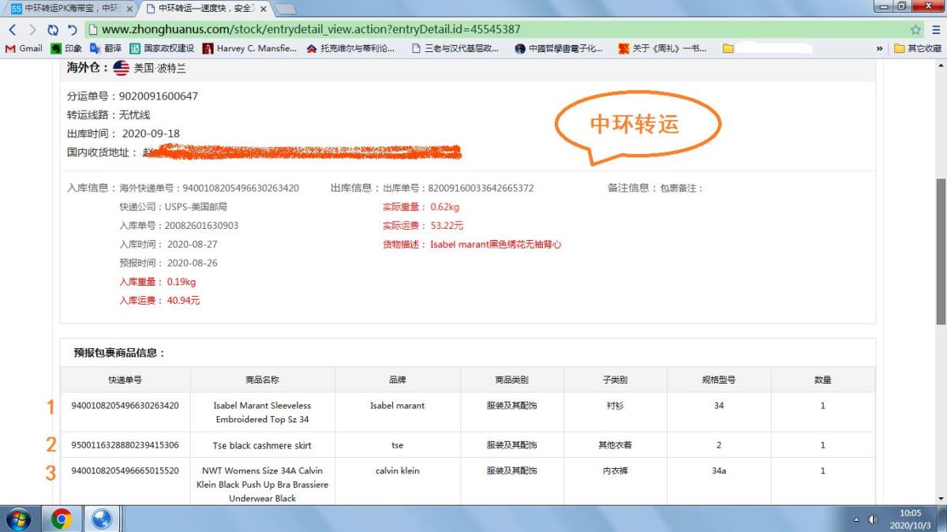Open Chrome from the taskbar
This screenshot has height=532, width=947.
click(x=62, y=519)
